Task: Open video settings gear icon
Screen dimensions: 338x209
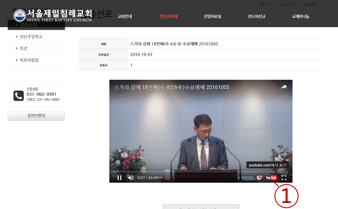Action: tap(259, 178)
